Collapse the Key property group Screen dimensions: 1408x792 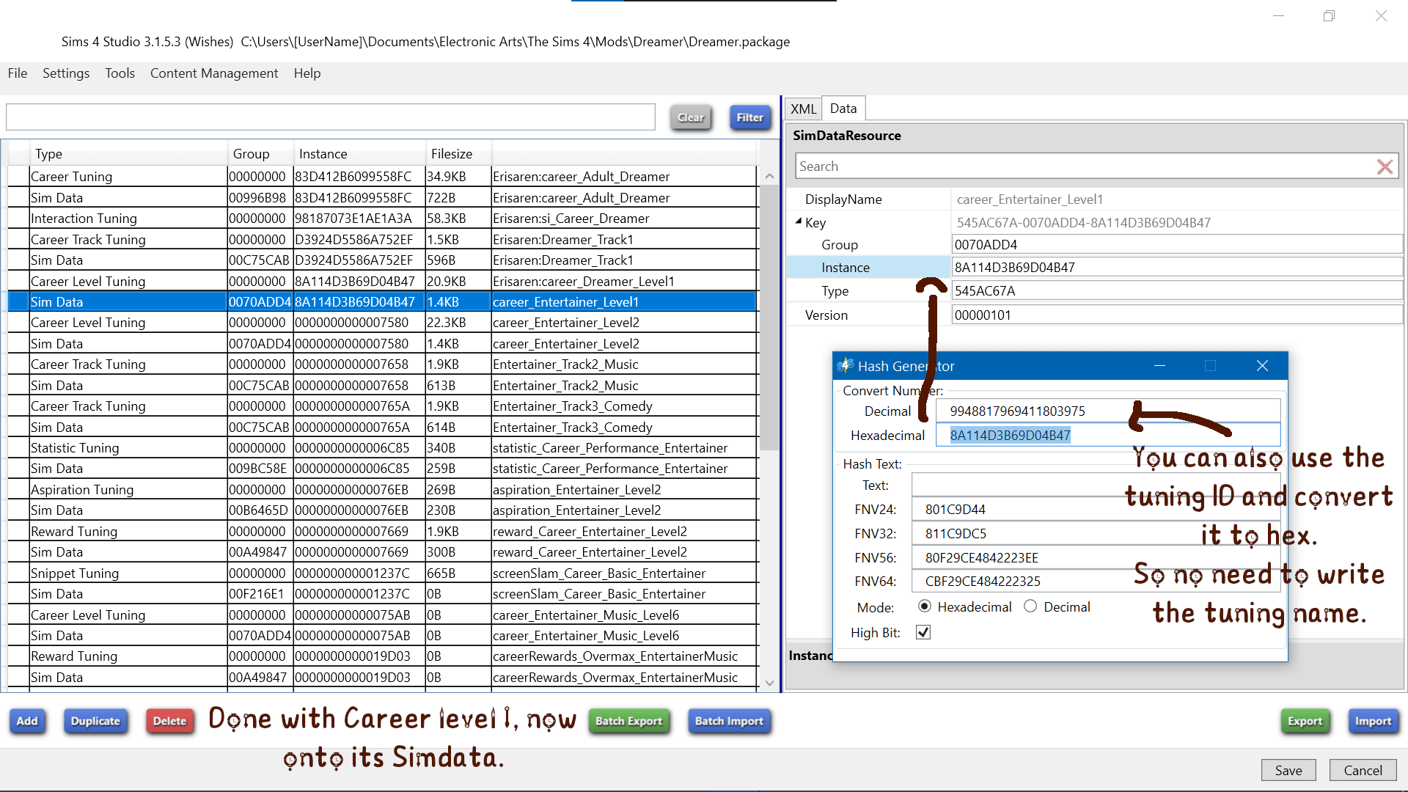coord(799,221)
